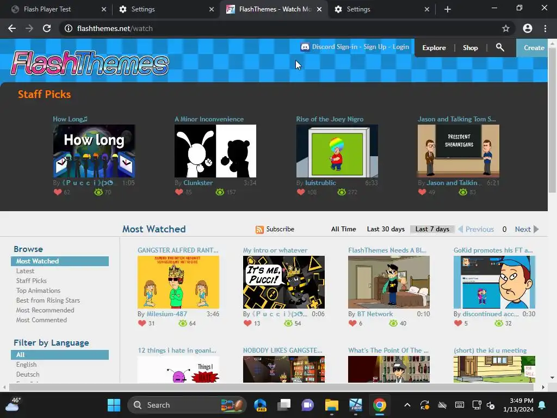Click the Discord icon in the header
The height and width of the screenshot is (418, 557).
[x=305, y=47]
